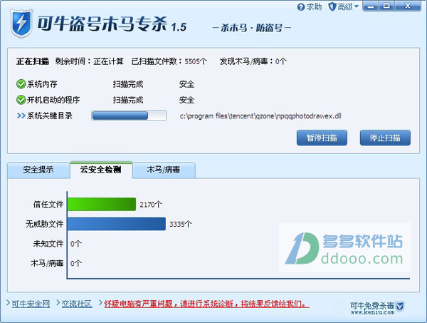Screen dimensions: 427x323
Task: Click the 已扫描文件数：5505个 text
Action: coord(169,61)
